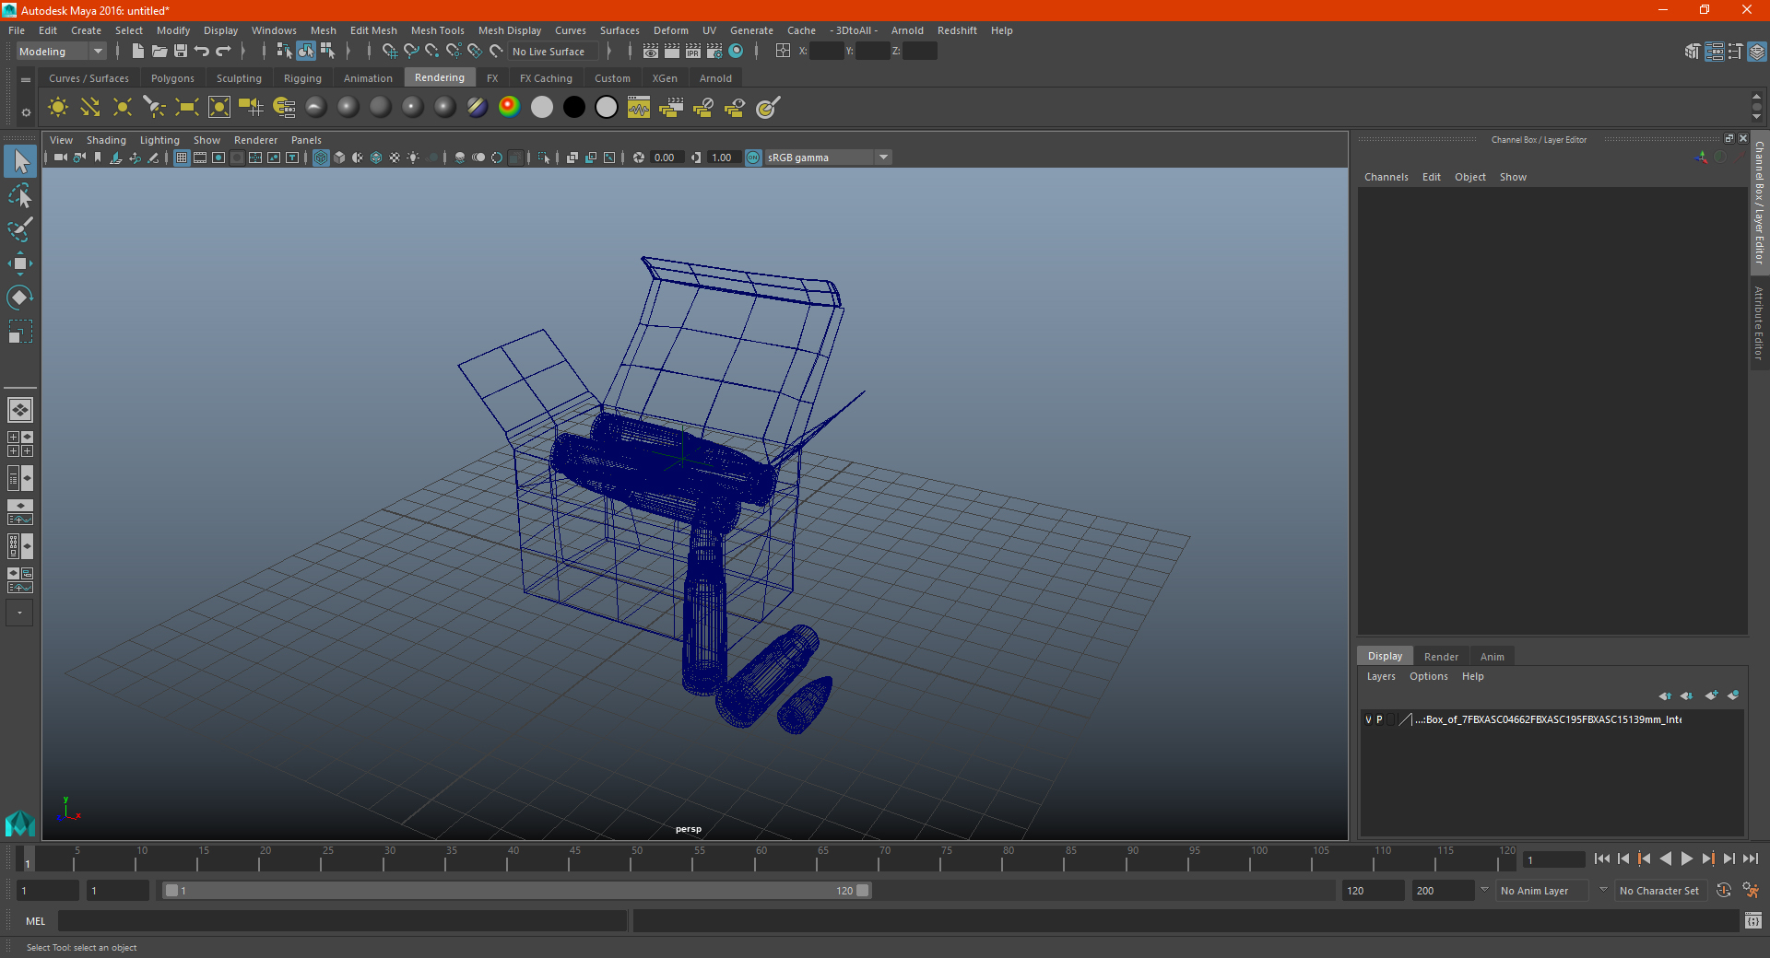Toggle wireframe shading cube in viewport
Screen dimensions: 1770x958
click(x=321, y=158)
